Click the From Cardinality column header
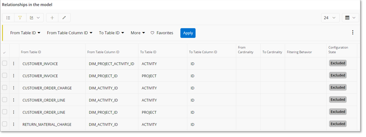This screenshot has width=366, height=137. (245, 50)
